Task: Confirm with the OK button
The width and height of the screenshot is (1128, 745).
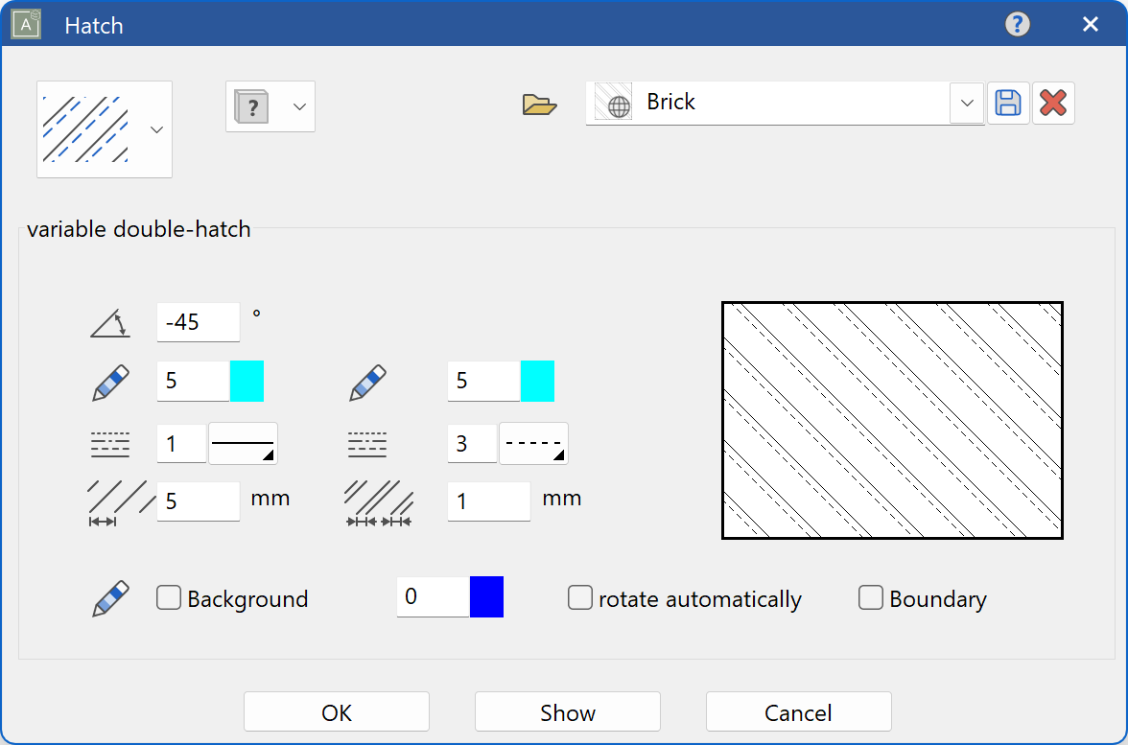Action: [x=336, y=711]
